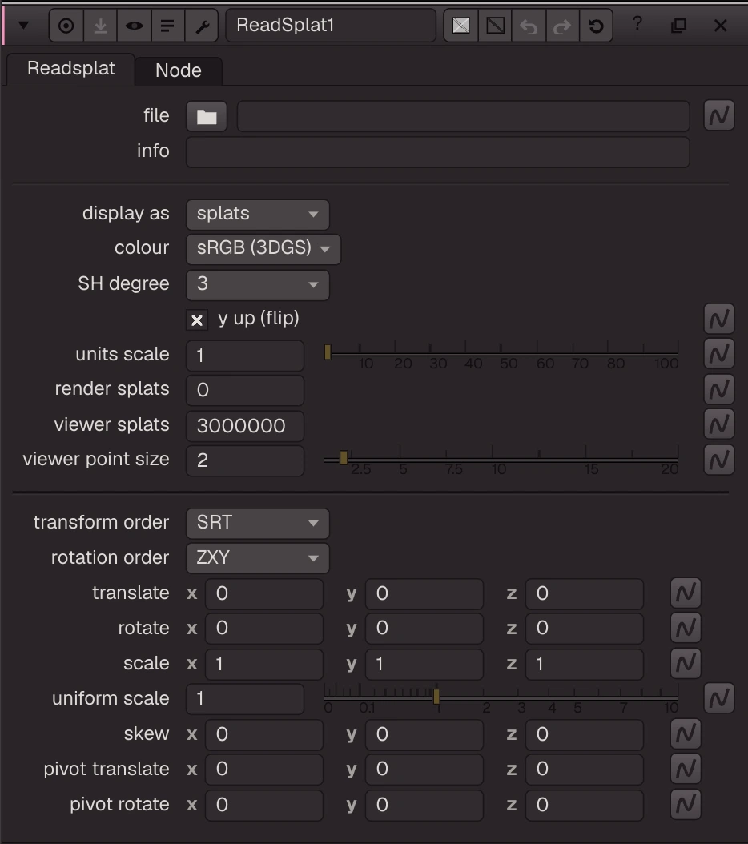Toggle the eye visibility icon in the header
Screen dimensions: 748x844
pos(134,26)
